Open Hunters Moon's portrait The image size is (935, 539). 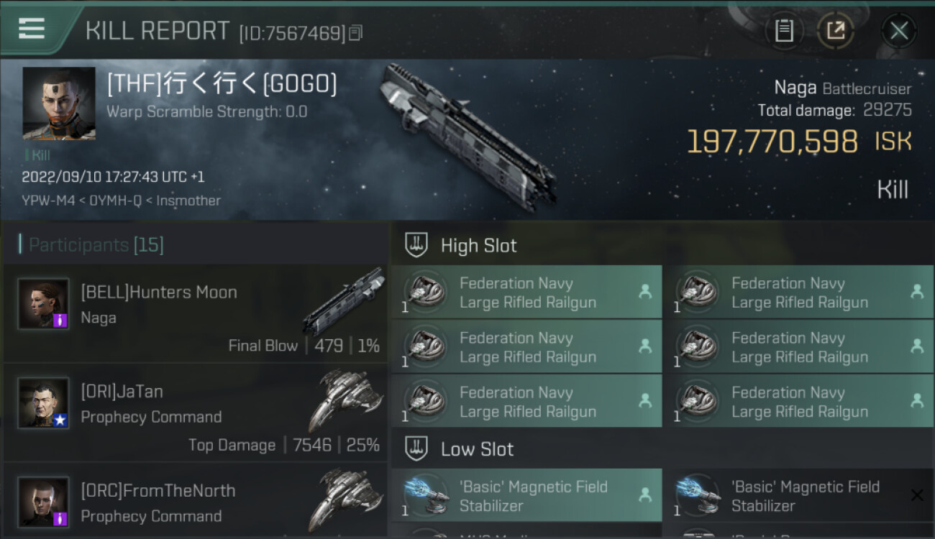(44, 304)
